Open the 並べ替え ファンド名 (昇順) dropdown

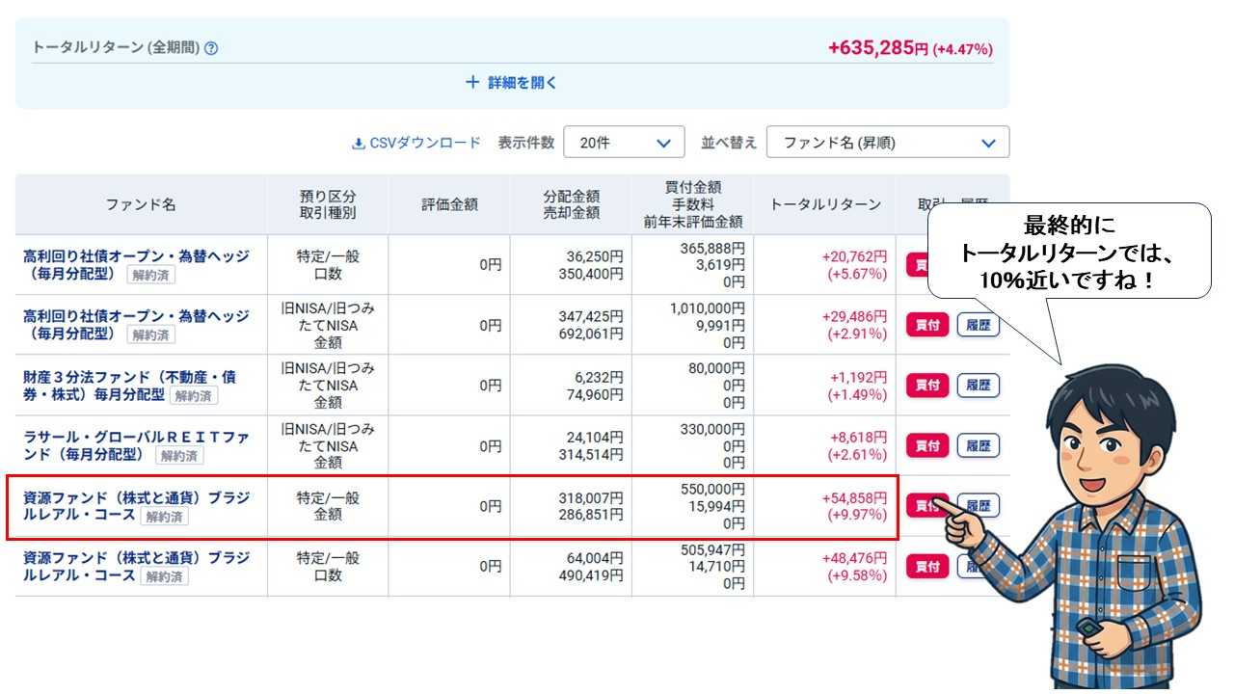coord(888,143)
